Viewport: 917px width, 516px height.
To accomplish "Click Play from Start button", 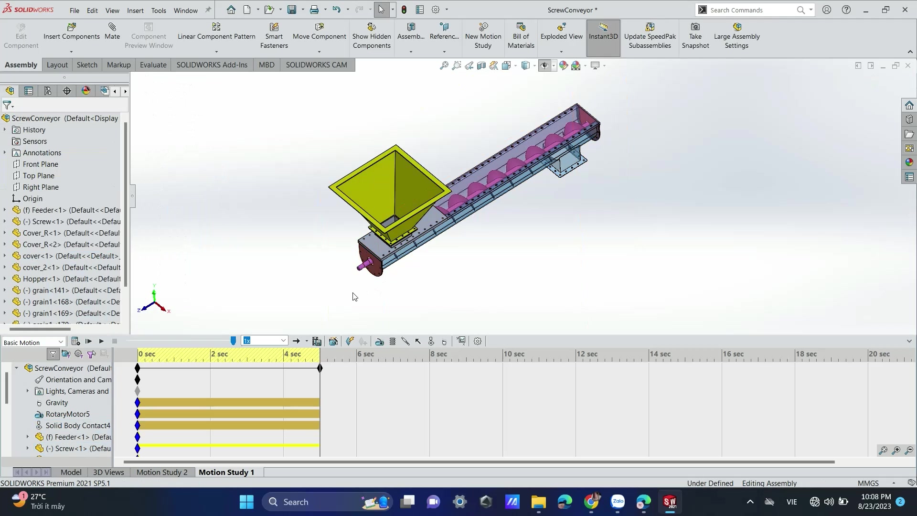I will click(x=88, y=341).
